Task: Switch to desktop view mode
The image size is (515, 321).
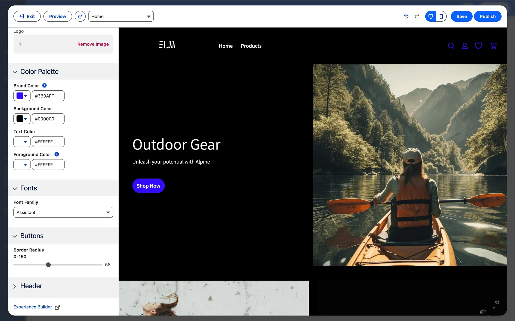Action: (x=431, y=16)
